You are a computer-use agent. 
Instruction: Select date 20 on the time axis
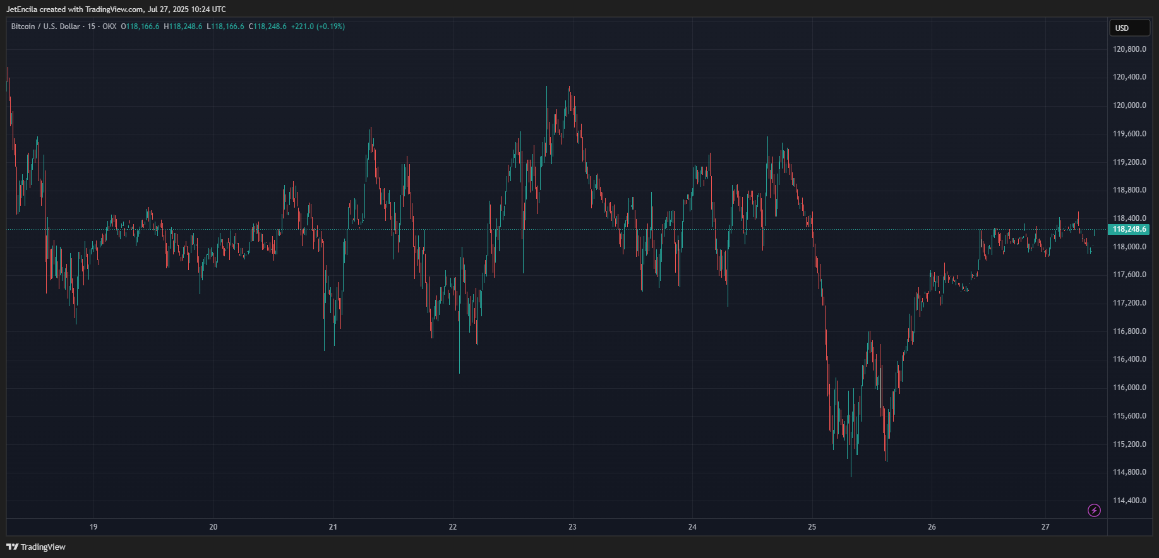coord(213,527)
